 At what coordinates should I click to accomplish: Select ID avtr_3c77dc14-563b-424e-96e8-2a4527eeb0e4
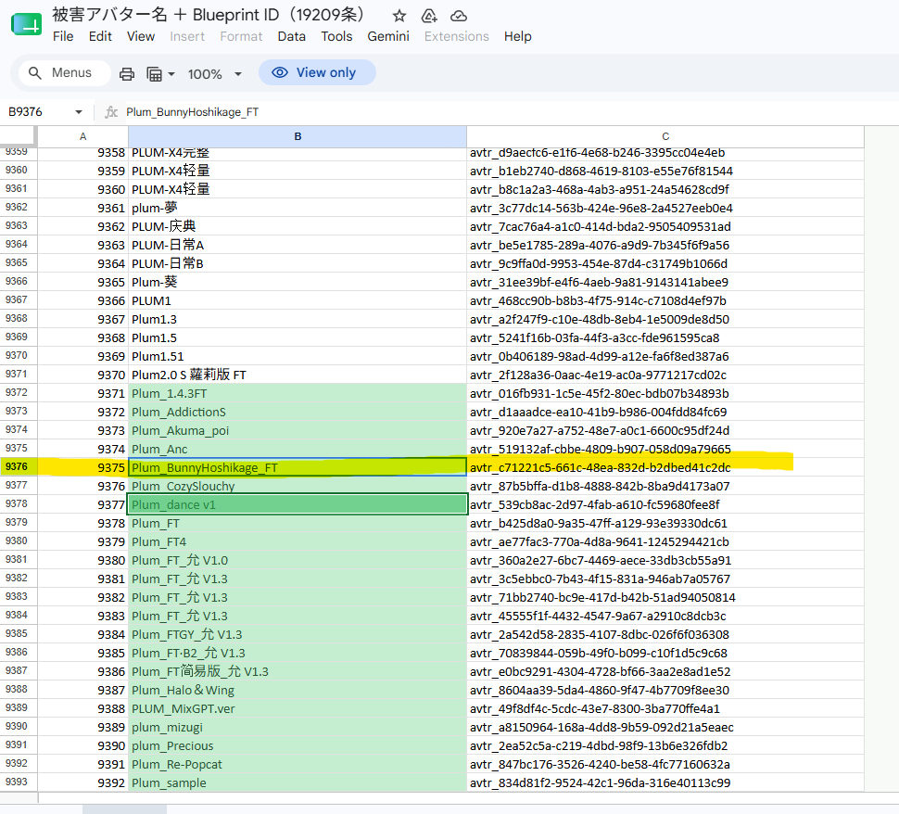(x=665, y=208)
